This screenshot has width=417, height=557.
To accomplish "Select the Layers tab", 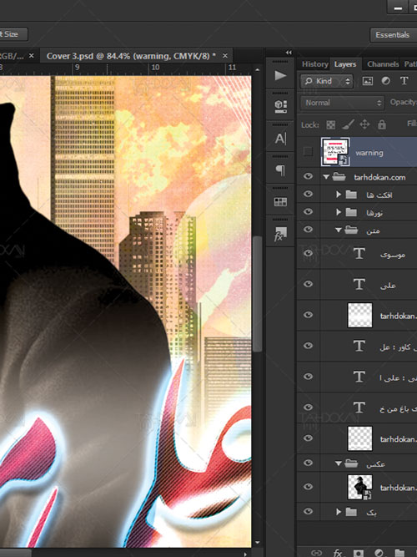I will (345, 64).
